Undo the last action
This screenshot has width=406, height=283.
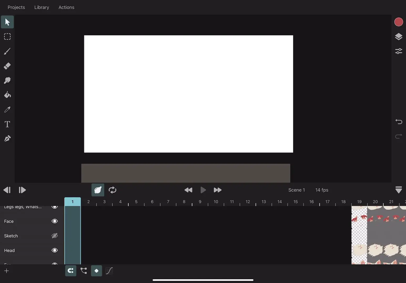click(398, 121)
